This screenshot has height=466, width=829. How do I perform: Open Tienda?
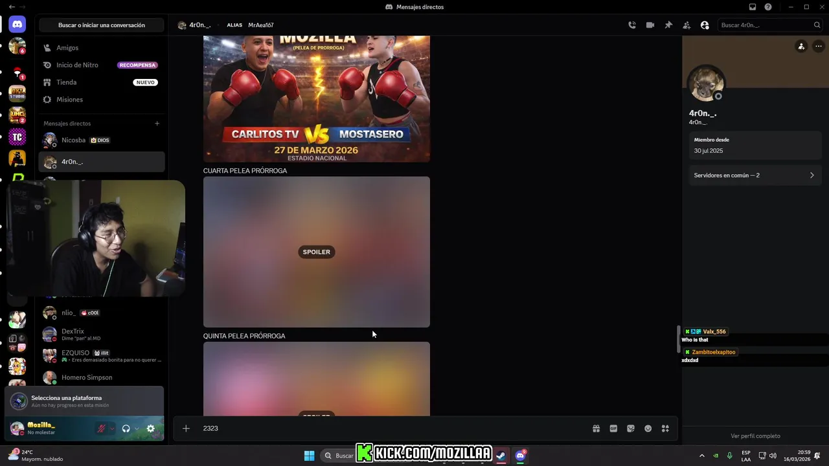point(102,82)
